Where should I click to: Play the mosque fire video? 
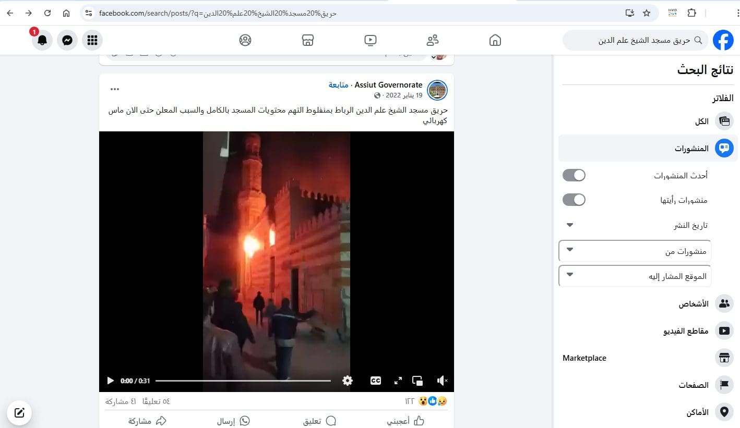[110, 381]
